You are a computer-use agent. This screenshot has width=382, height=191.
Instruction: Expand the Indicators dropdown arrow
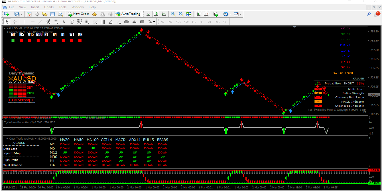click(x=220, y=14)
